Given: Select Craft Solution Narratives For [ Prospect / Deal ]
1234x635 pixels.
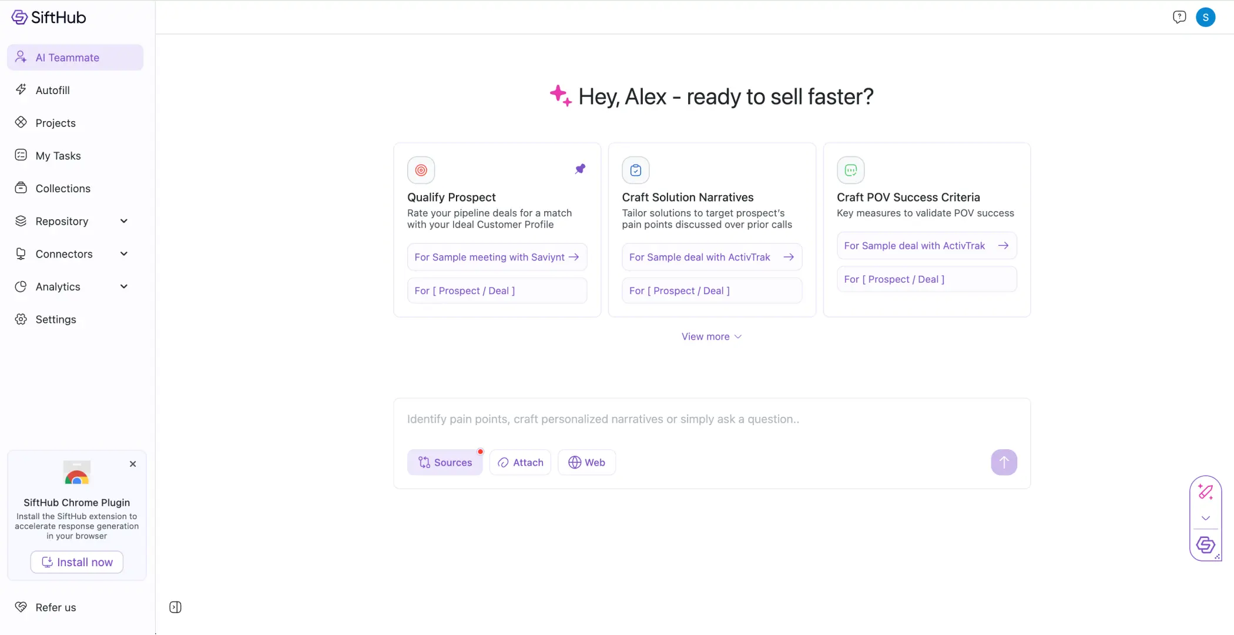Looking at the screenshot, I should (712, 290).
